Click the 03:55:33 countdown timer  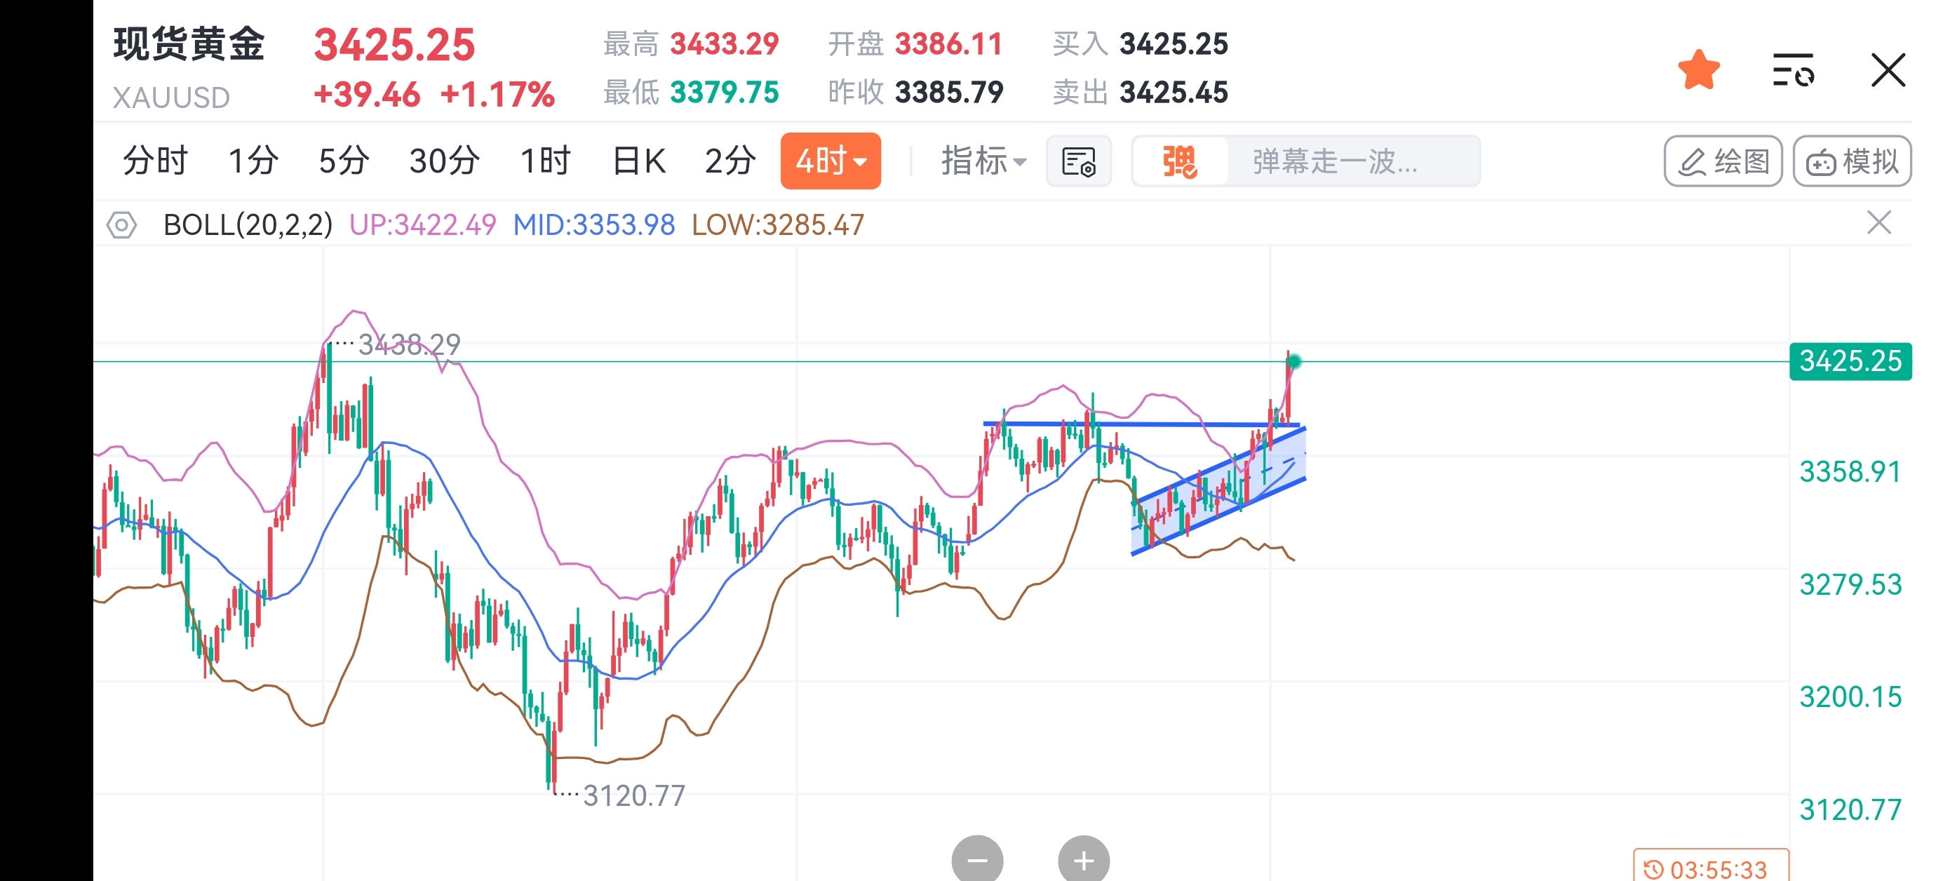[1712, 868]
